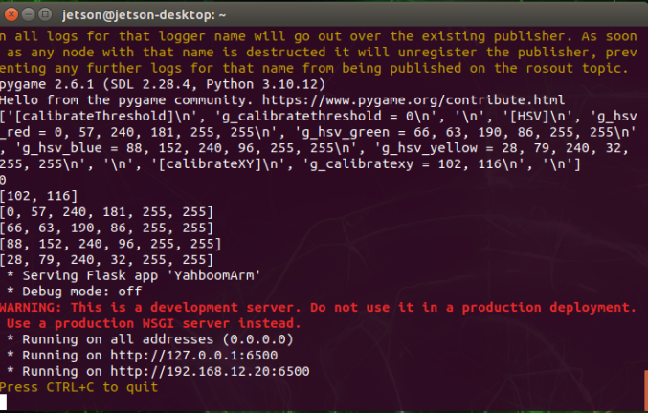Click the "Press CTRL+C to quit" line
The height and width of the screenshot is (413, 648).
79,386
